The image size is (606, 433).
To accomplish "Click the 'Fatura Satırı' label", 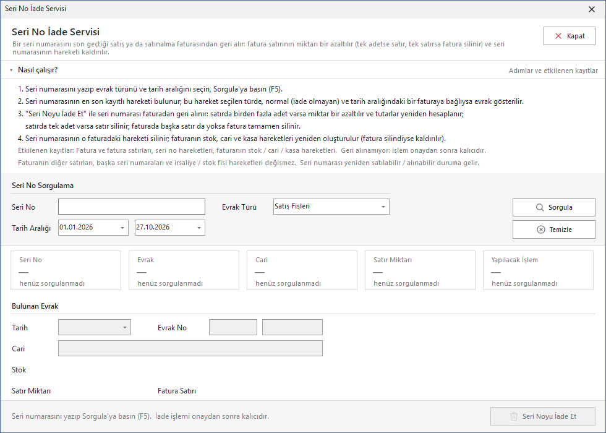I will 177,391.
